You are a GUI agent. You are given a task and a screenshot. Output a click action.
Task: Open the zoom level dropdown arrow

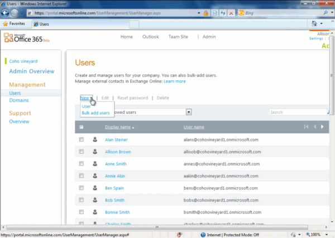(x=327, y=235)
